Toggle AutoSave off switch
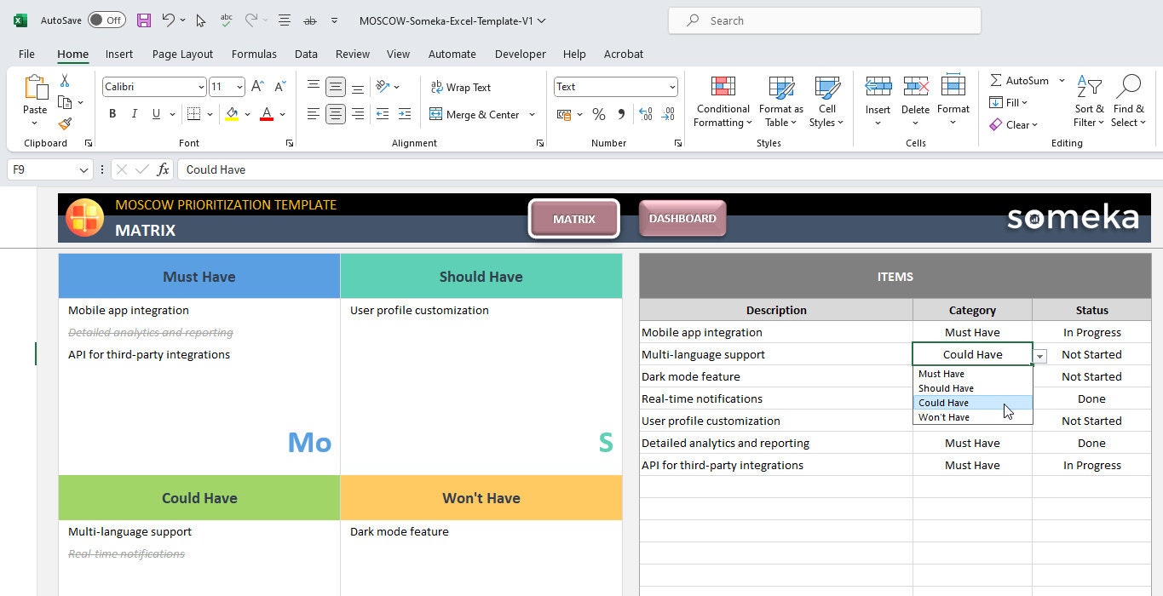The height and width of the screenshot is (596, 1163). click(107, 20)
